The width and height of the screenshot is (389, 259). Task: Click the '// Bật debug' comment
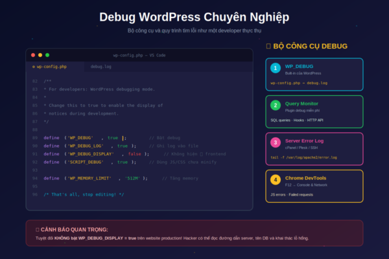[x=165, y=138]
